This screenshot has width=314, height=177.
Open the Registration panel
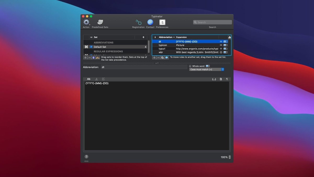pyautogui.click(x=138, y=22)
